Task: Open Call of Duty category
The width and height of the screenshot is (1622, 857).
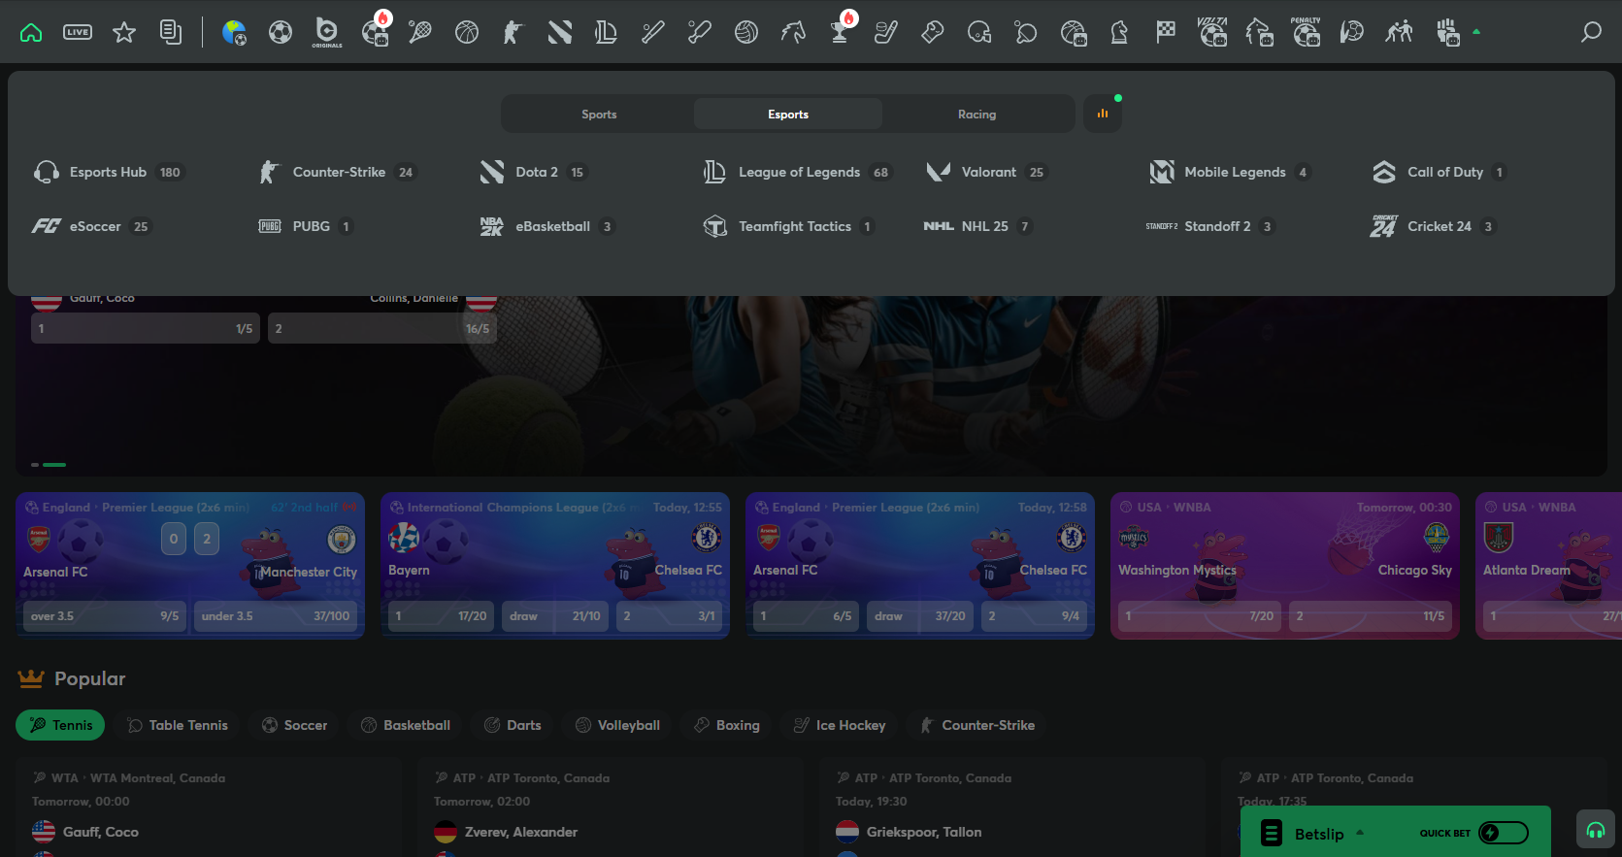Action: pyautogui.click(x=1440, y=172)
